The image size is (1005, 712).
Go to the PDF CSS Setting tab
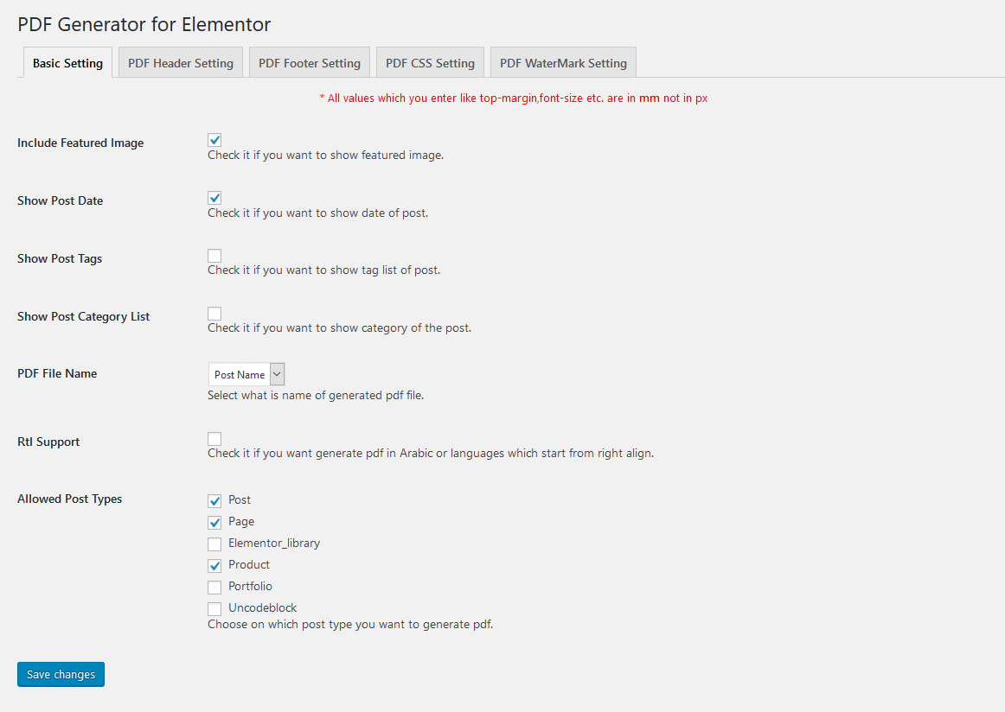(x=430, y=63)
